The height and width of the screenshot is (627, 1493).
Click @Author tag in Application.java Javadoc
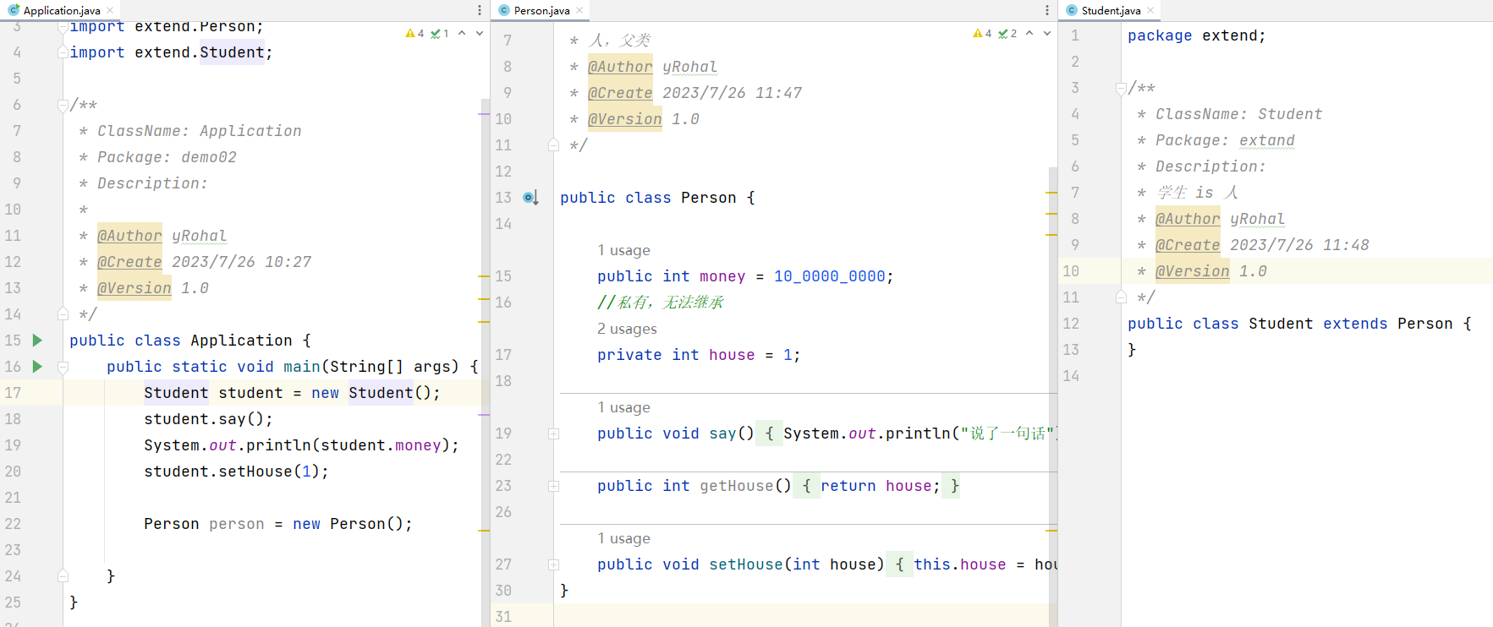[x=129, y=236]
